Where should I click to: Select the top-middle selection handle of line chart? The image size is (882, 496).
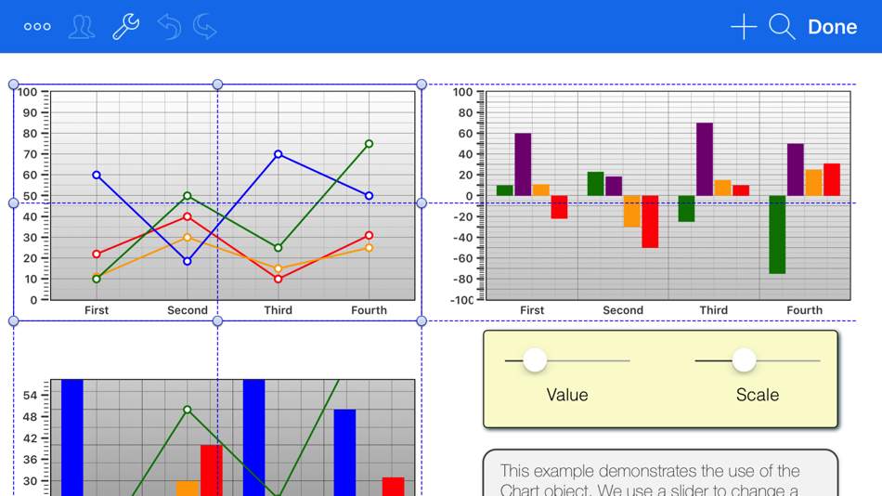(x=217, y=85)
